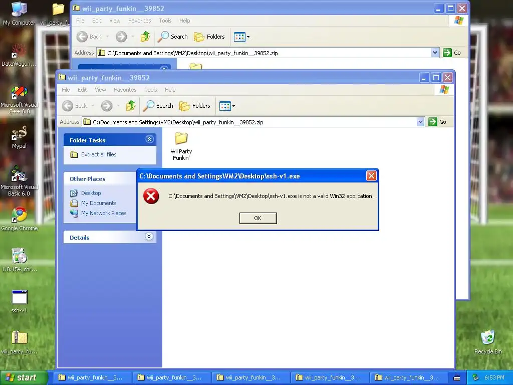This screenshot has width=513, height=385.
Task: Open Help menu in front window
Action: 170,90
